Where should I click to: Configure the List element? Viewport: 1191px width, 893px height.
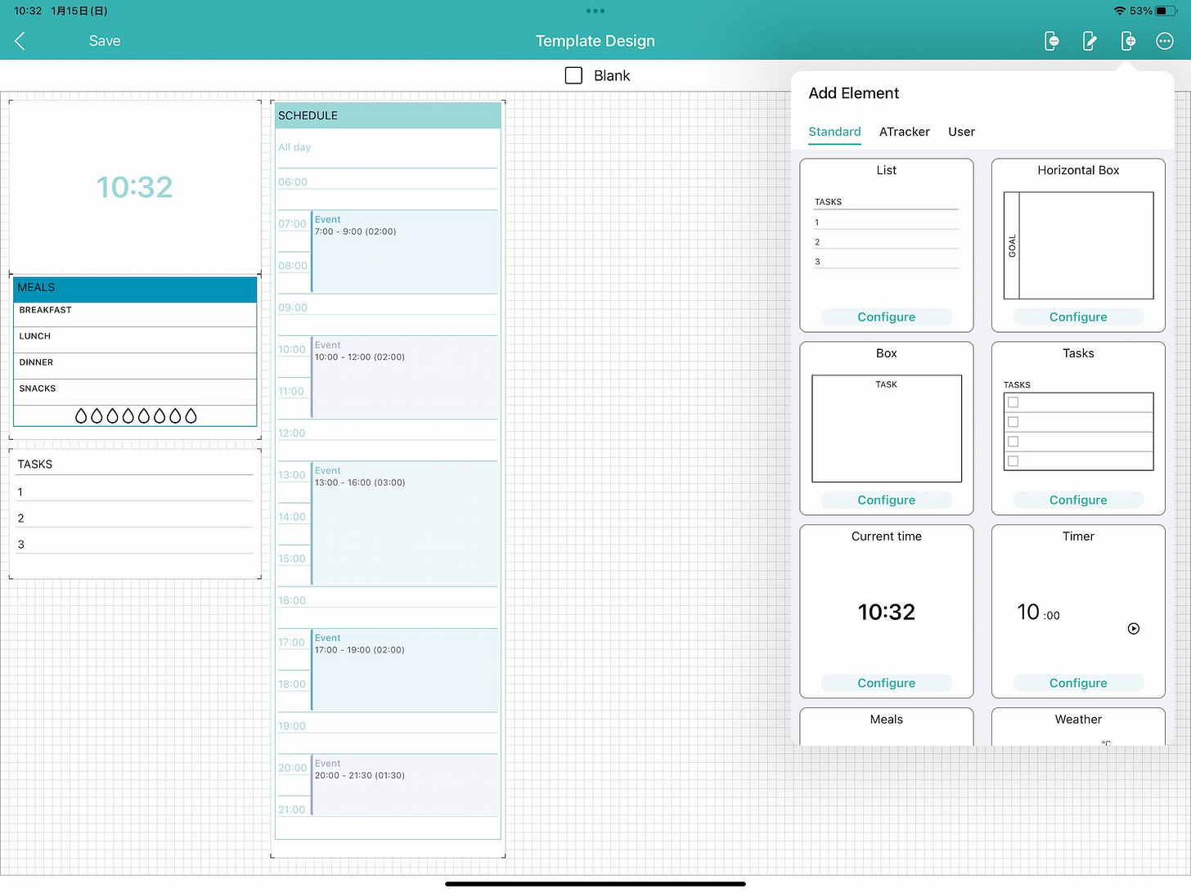click(886, 316)
